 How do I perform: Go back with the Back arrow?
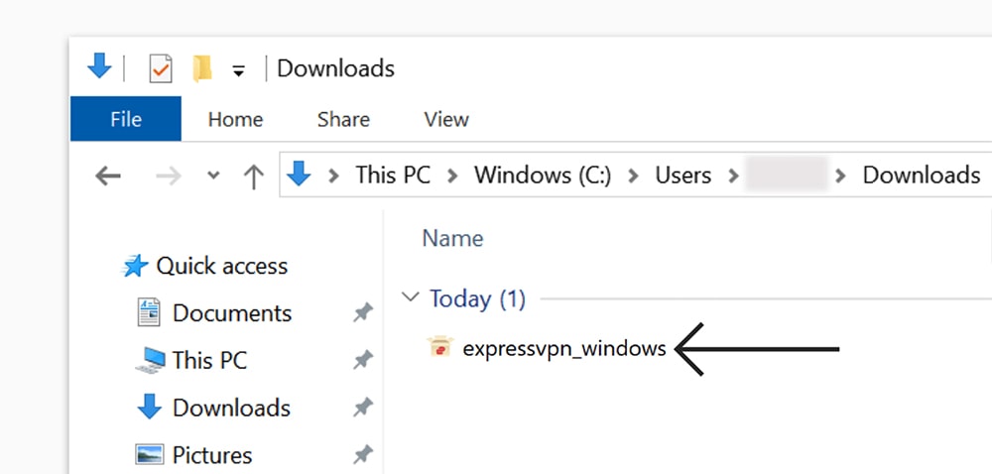pyautogui.click(x=108, y=176)
